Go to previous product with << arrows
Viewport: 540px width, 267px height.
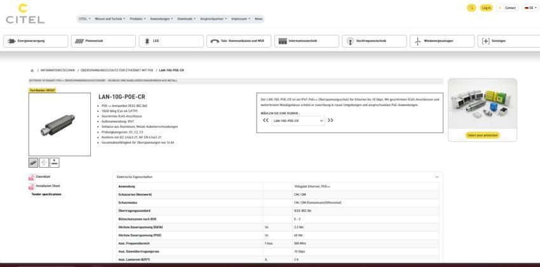(266, 121)
